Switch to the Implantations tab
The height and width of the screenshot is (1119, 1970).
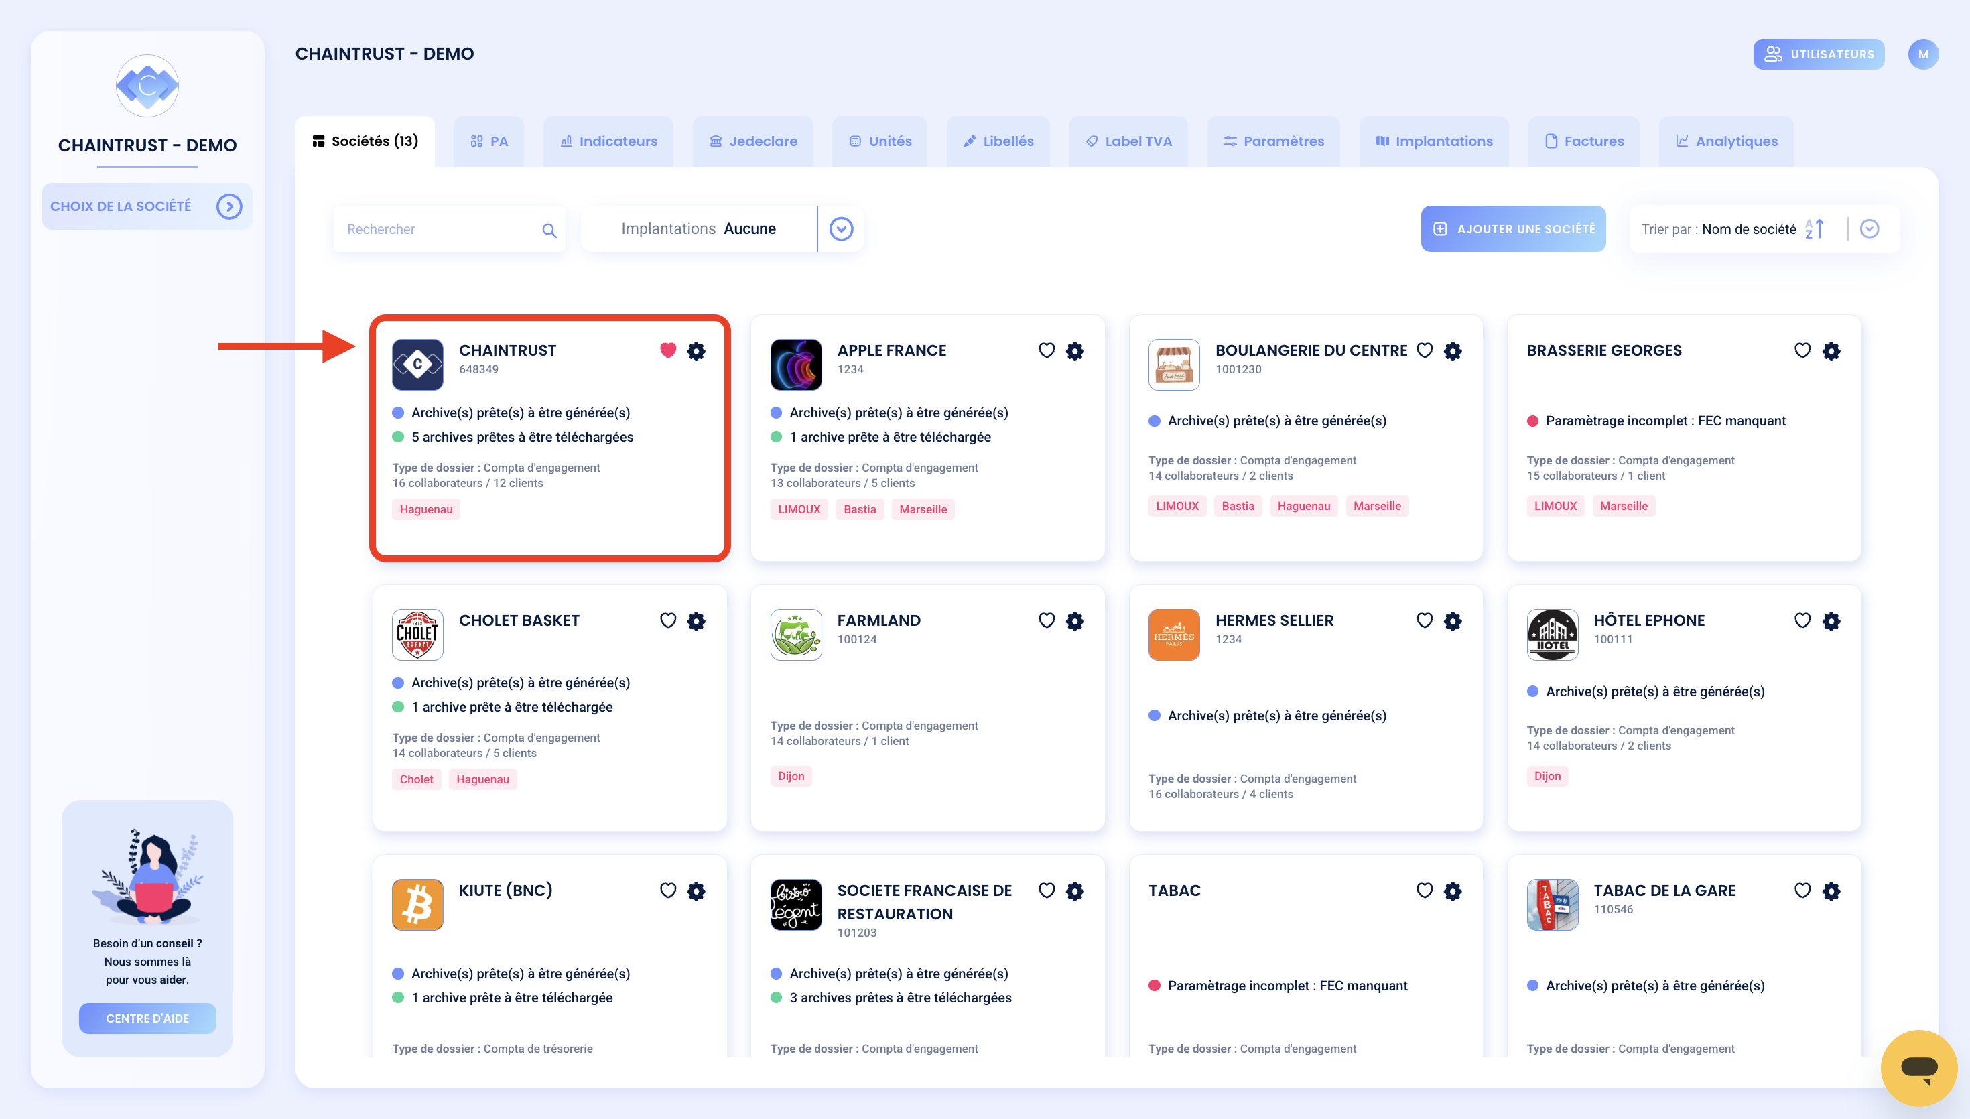(1434, 141)
